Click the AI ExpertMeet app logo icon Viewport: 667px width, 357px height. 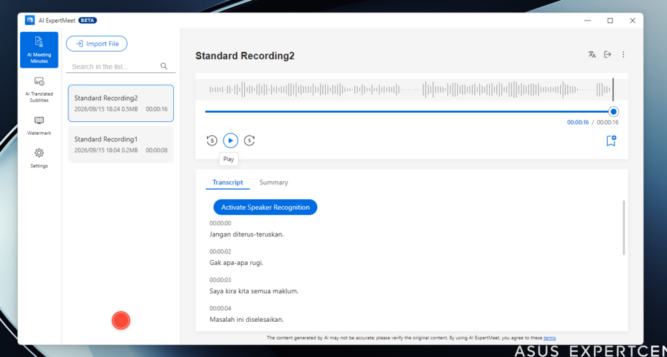[29, 20]
